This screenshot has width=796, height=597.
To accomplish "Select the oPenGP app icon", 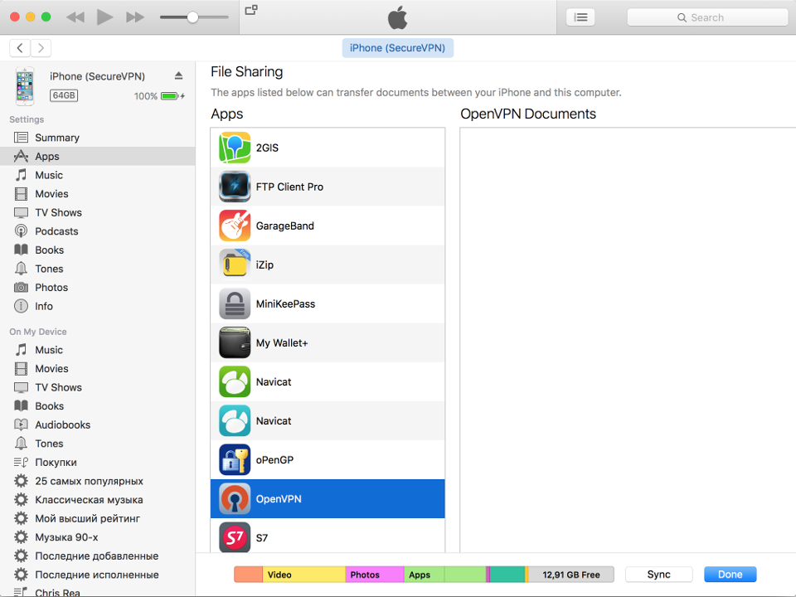I will [x=235, y=460].
